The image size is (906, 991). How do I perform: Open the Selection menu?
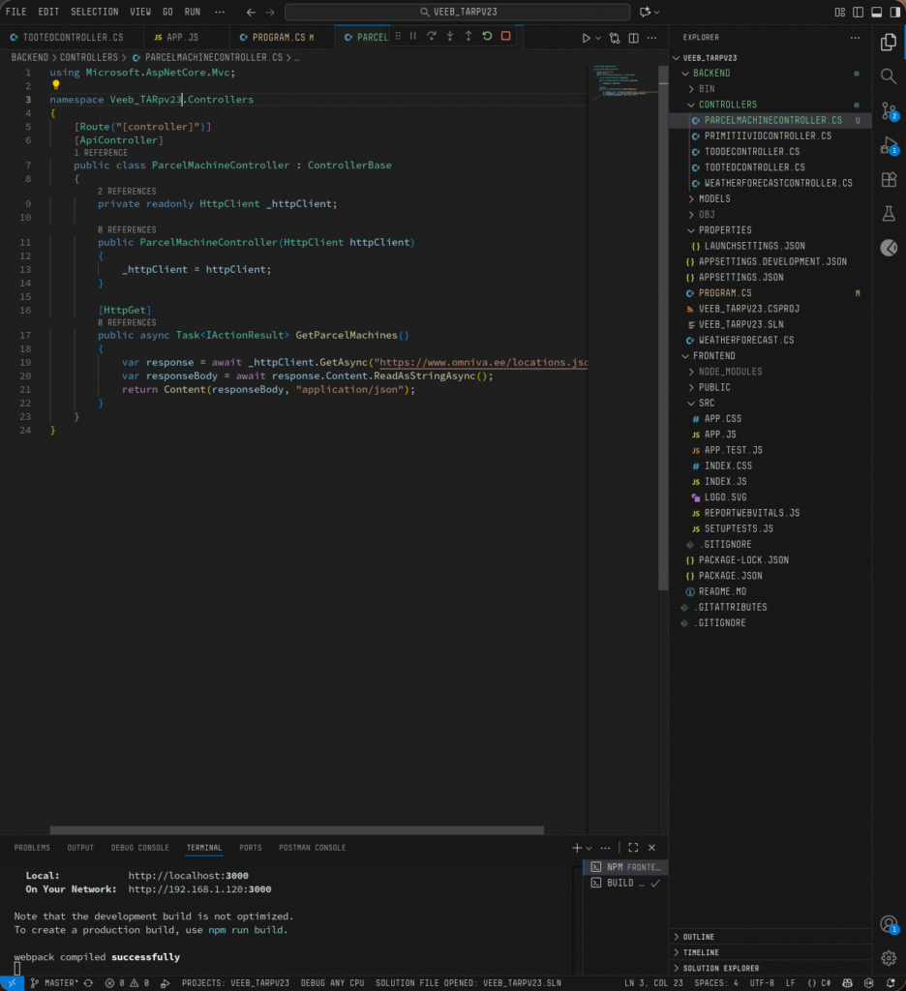tap(94, 12)
